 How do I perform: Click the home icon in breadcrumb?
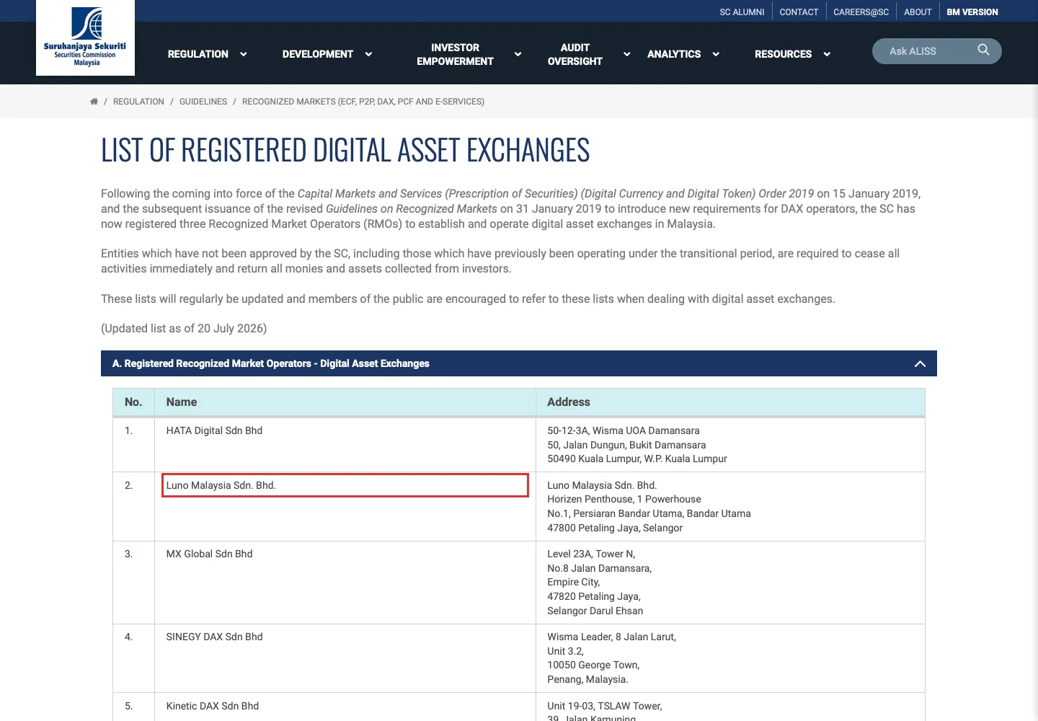[94, 102]
